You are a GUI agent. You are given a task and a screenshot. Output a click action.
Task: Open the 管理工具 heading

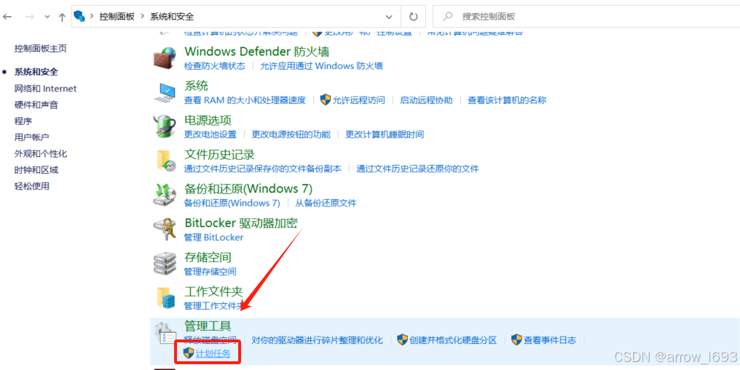tap(208, 326)
